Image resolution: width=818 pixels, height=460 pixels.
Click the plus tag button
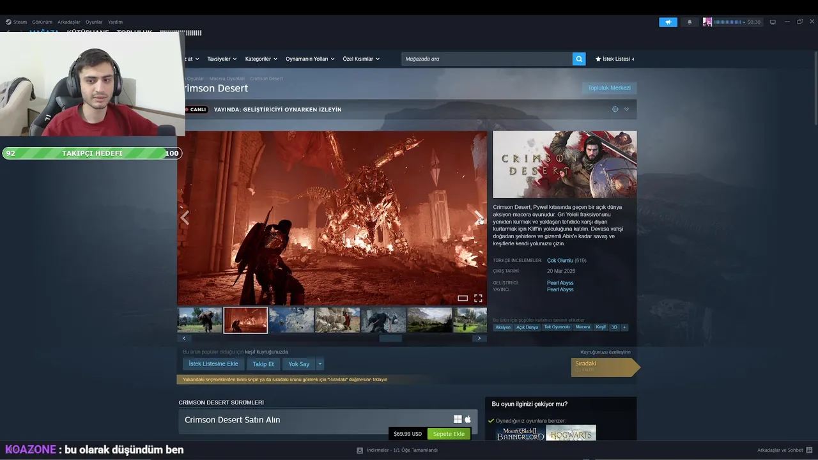point(624,327)
